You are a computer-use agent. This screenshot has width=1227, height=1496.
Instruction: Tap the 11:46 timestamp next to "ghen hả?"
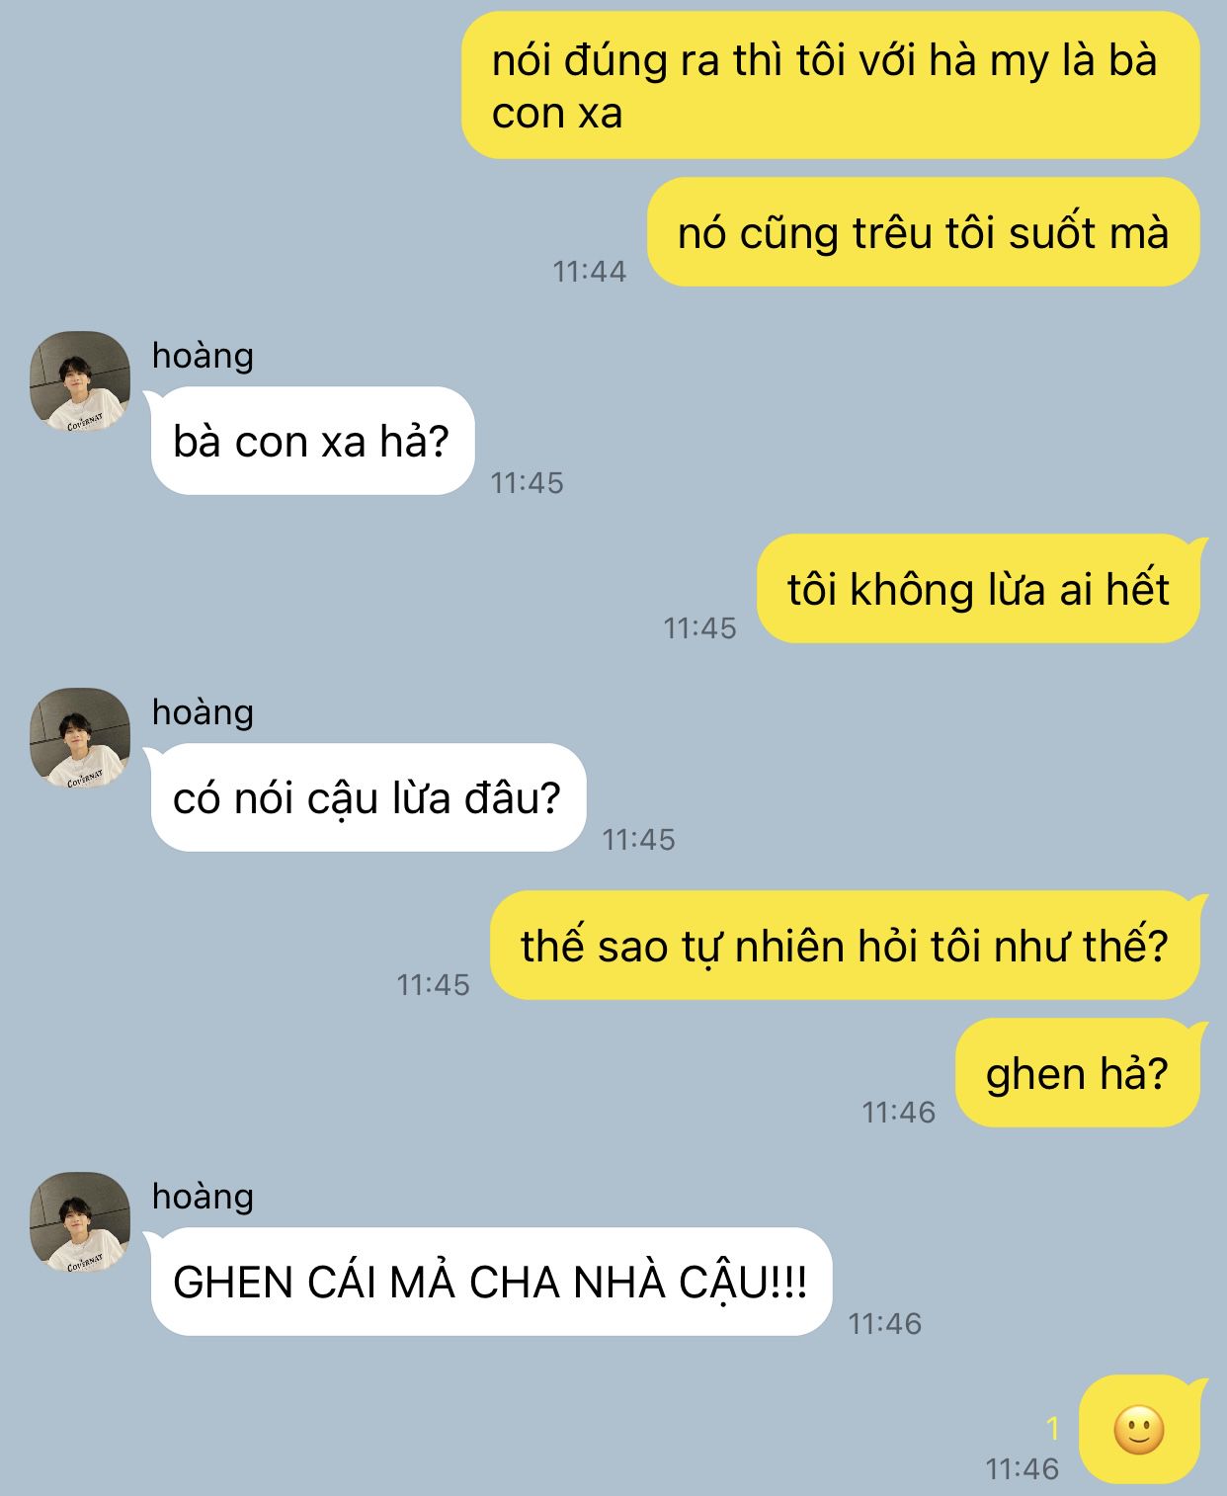click(x=898, y=1112)
